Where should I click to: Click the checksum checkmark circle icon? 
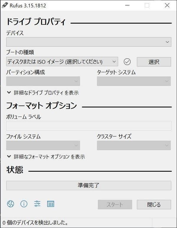(127, 62)
